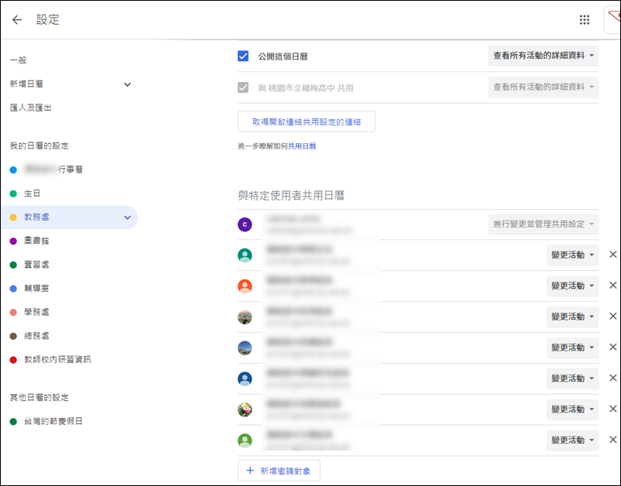Select the 實習處 calendar settings
This screenshot has width=621, height=486.
[x=36, y=265]
